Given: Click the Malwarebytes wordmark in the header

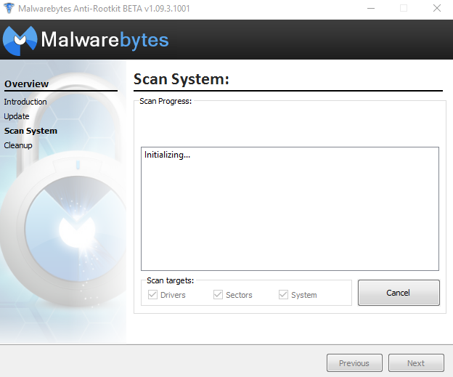Looking at the screenshot, I should [x=105, y=39].
